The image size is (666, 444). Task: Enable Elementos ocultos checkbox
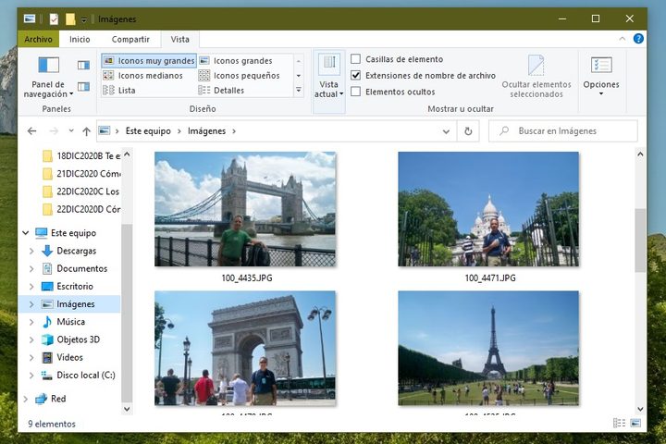coord(356,92)
